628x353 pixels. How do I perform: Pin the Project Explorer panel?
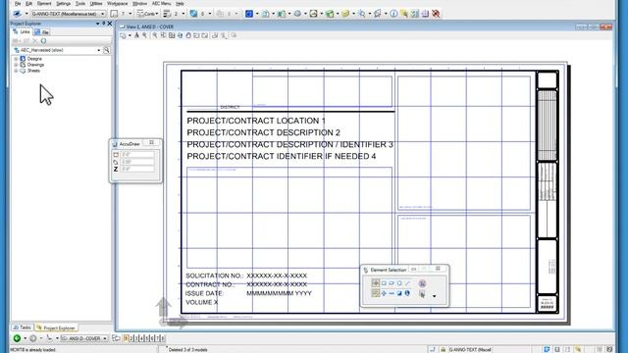point(103,24)
